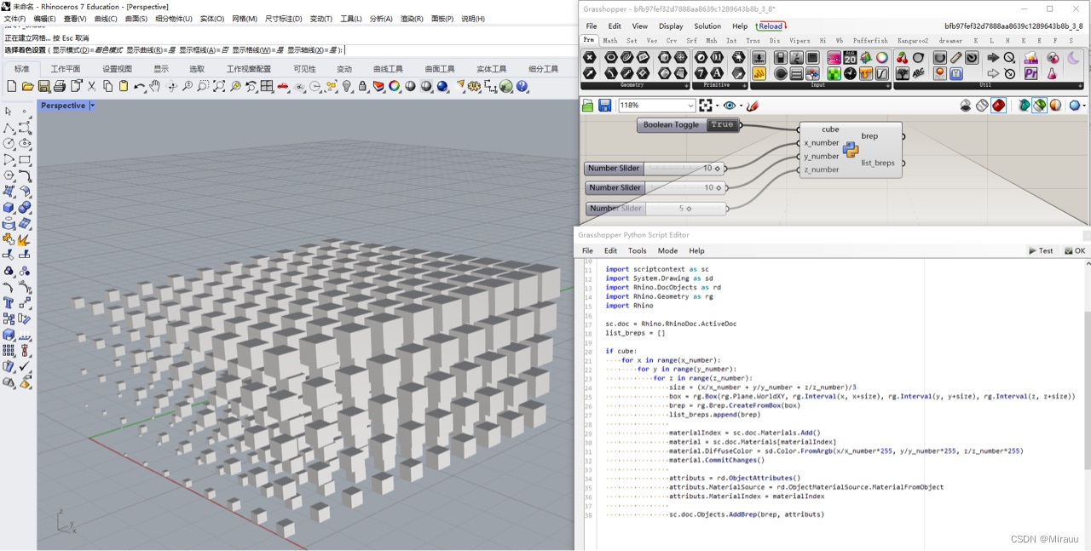
Task: Click the pink flask icon in Util panel
Action: pyautogui.click(x=1052, y=73)
